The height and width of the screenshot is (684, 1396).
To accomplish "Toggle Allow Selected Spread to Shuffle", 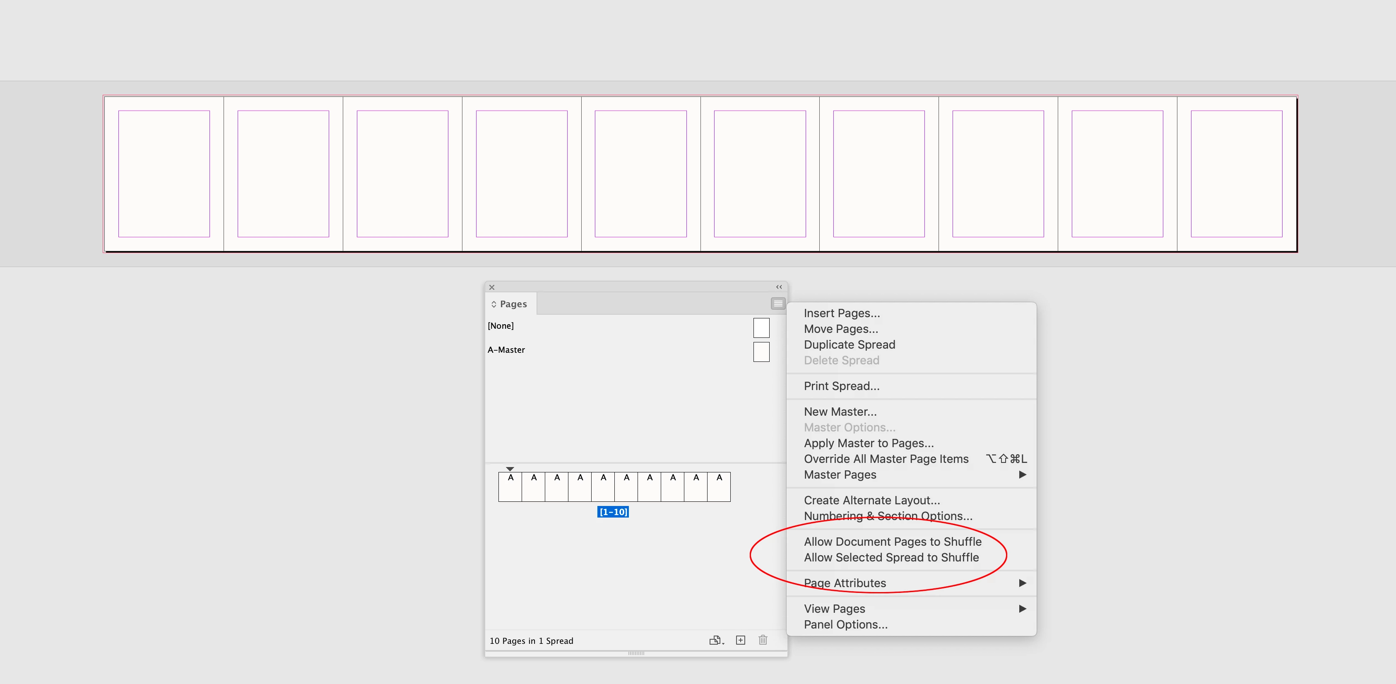I will coord(891,557).
